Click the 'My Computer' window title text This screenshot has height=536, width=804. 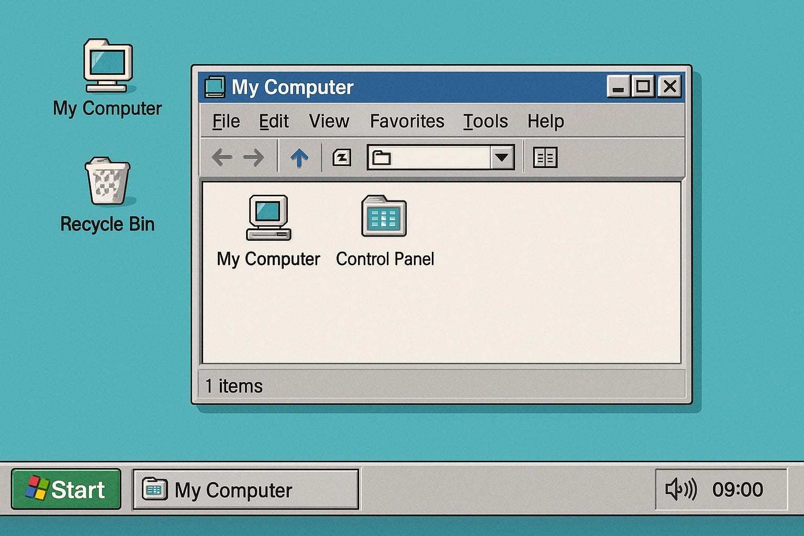click(293, 87)
